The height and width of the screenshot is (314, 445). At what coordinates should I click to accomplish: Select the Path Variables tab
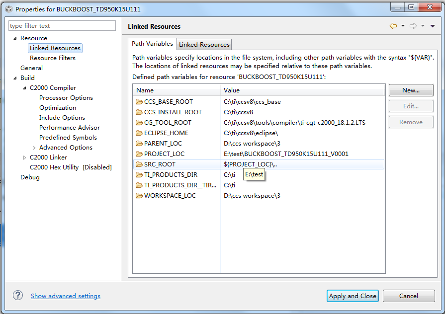(152, 44)
